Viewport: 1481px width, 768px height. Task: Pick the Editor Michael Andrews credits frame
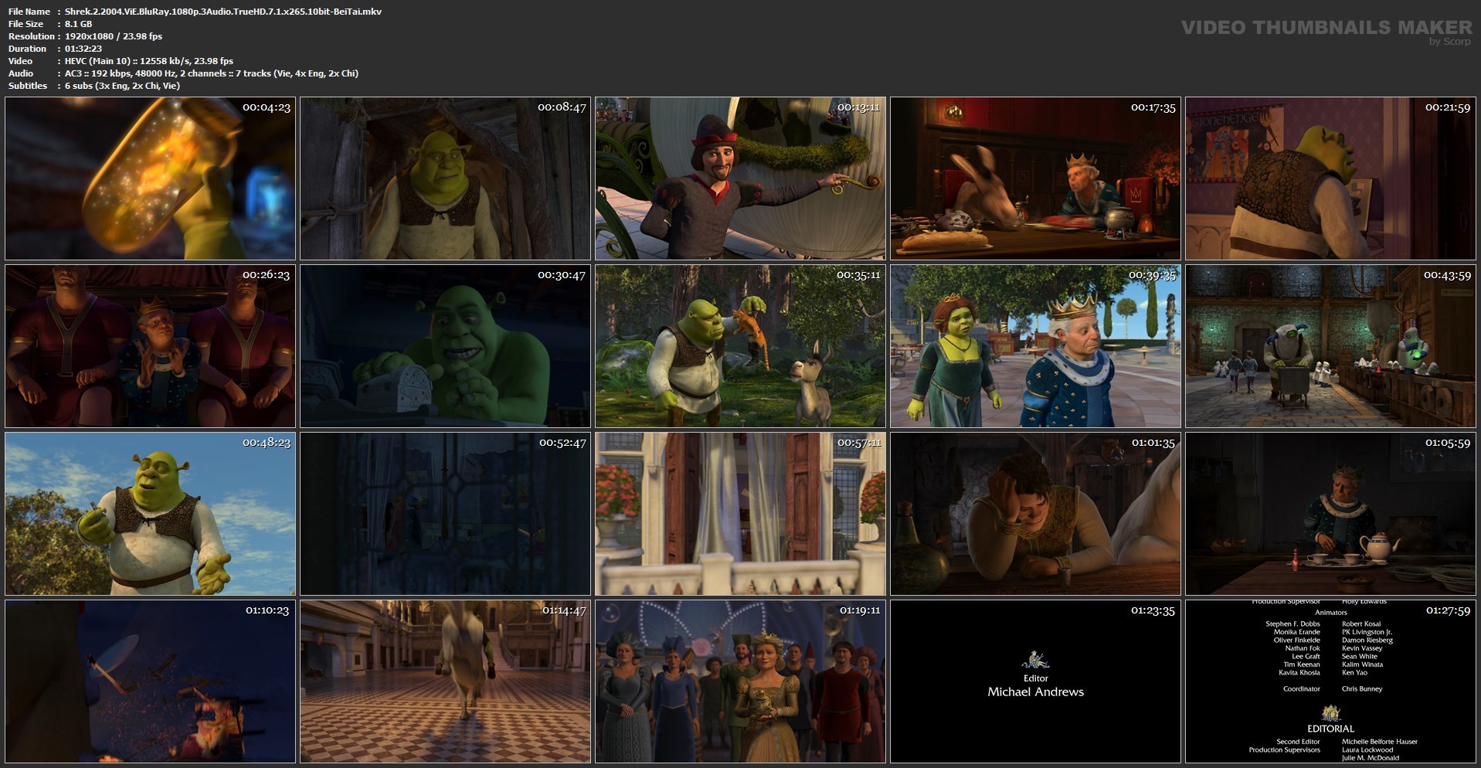[1035, 681]
